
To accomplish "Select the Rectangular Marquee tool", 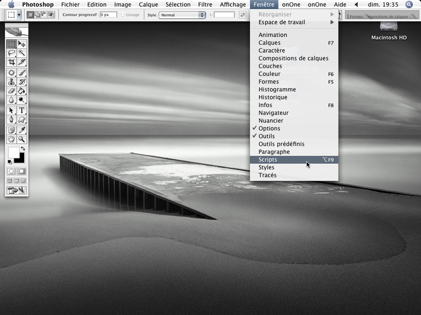I will (11, 44).
